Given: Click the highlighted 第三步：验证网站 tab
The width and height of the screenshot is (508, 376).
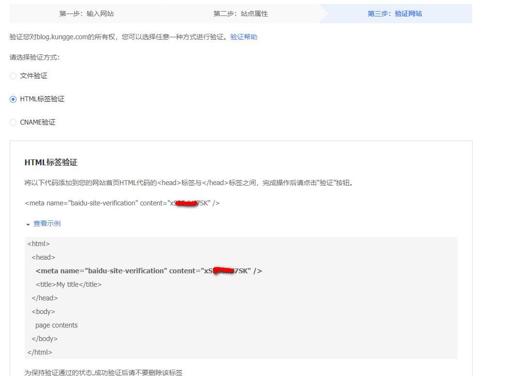Looking at the screenshot, I should [394, 14].
